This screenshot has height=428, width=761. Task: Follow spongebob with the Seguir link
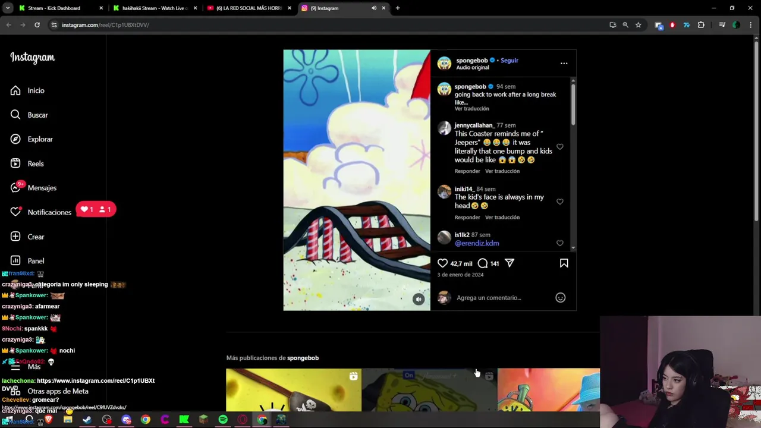(x=509, y=60)
